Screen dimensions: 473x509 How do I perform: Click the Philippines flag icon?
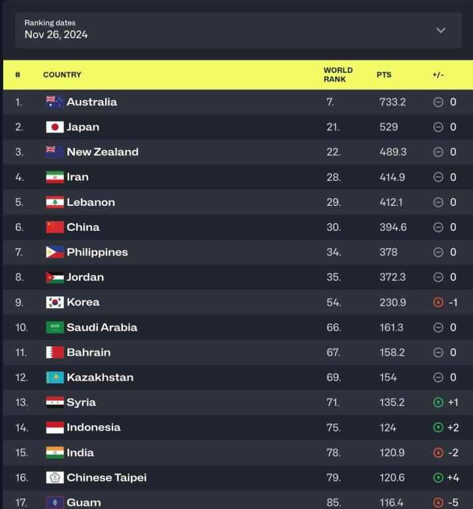55,252
